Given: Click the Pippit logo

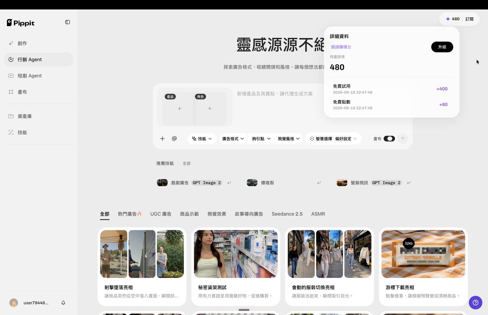Looking at the screenshot, I should [x=20, y=23].
